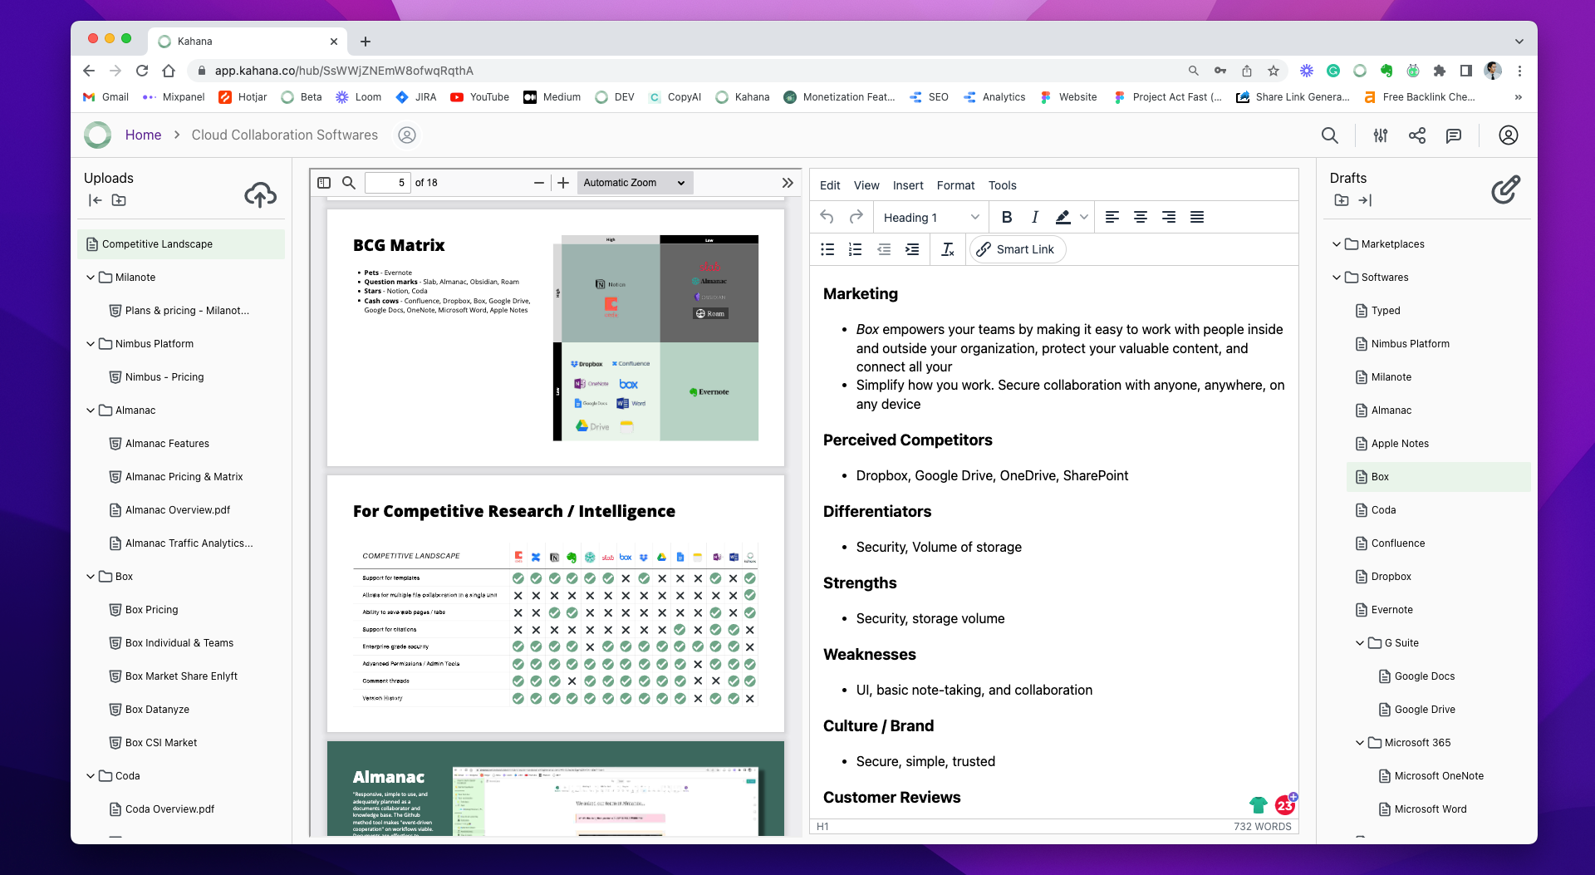This screenshot has width=1595, height=875.
Task: Zoom in PDF with plus button
Action: pyautogui.click(x=563, y=183)
